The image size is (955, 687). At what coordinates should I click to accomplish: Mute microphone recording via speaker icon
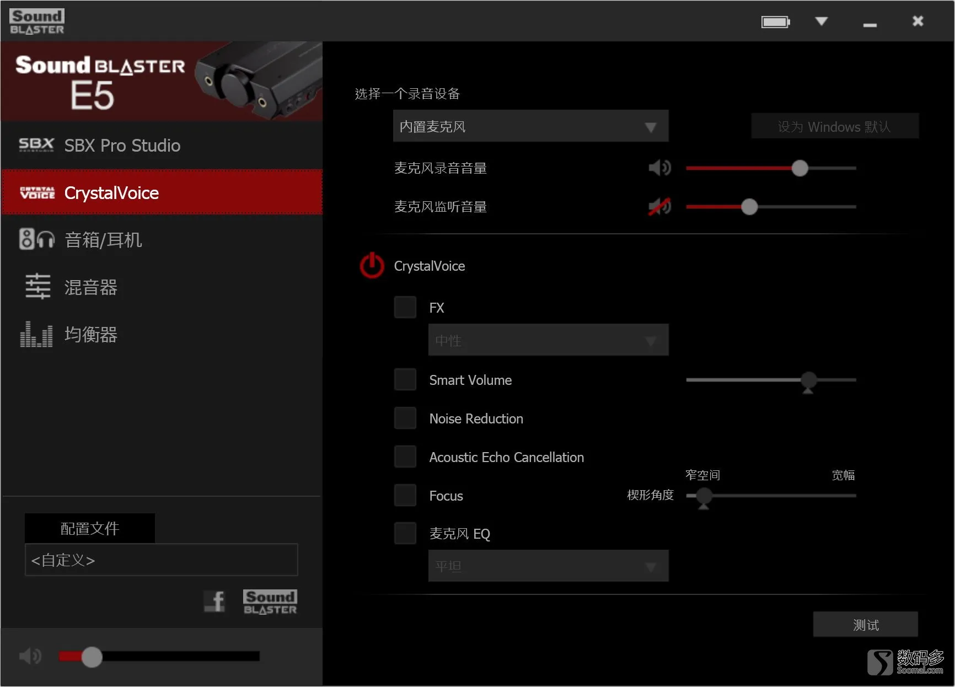659,168
